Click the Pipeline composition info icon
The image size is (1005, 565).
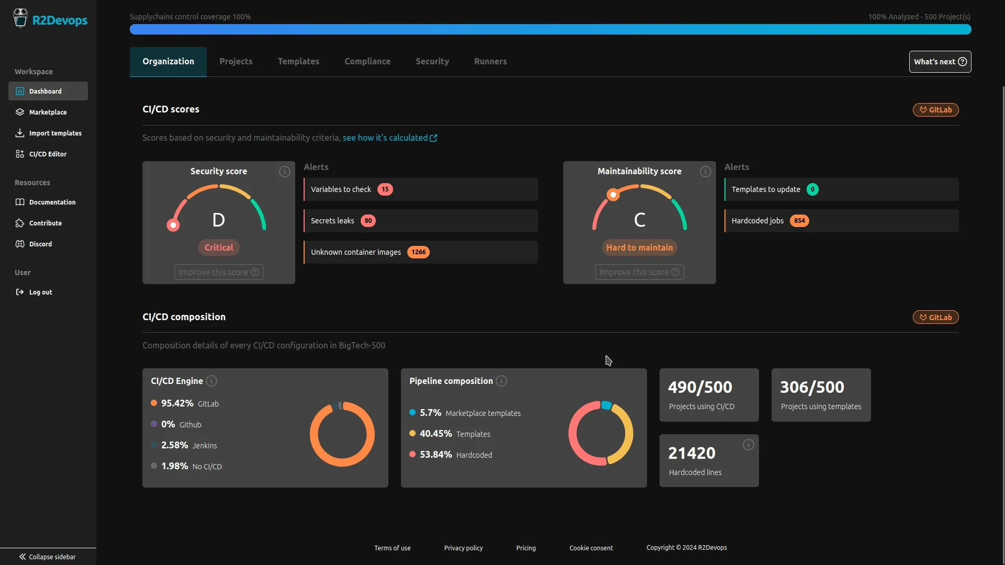pos(501,381)
